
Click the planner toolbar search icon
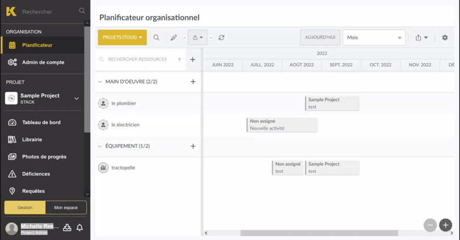(156, 38)
